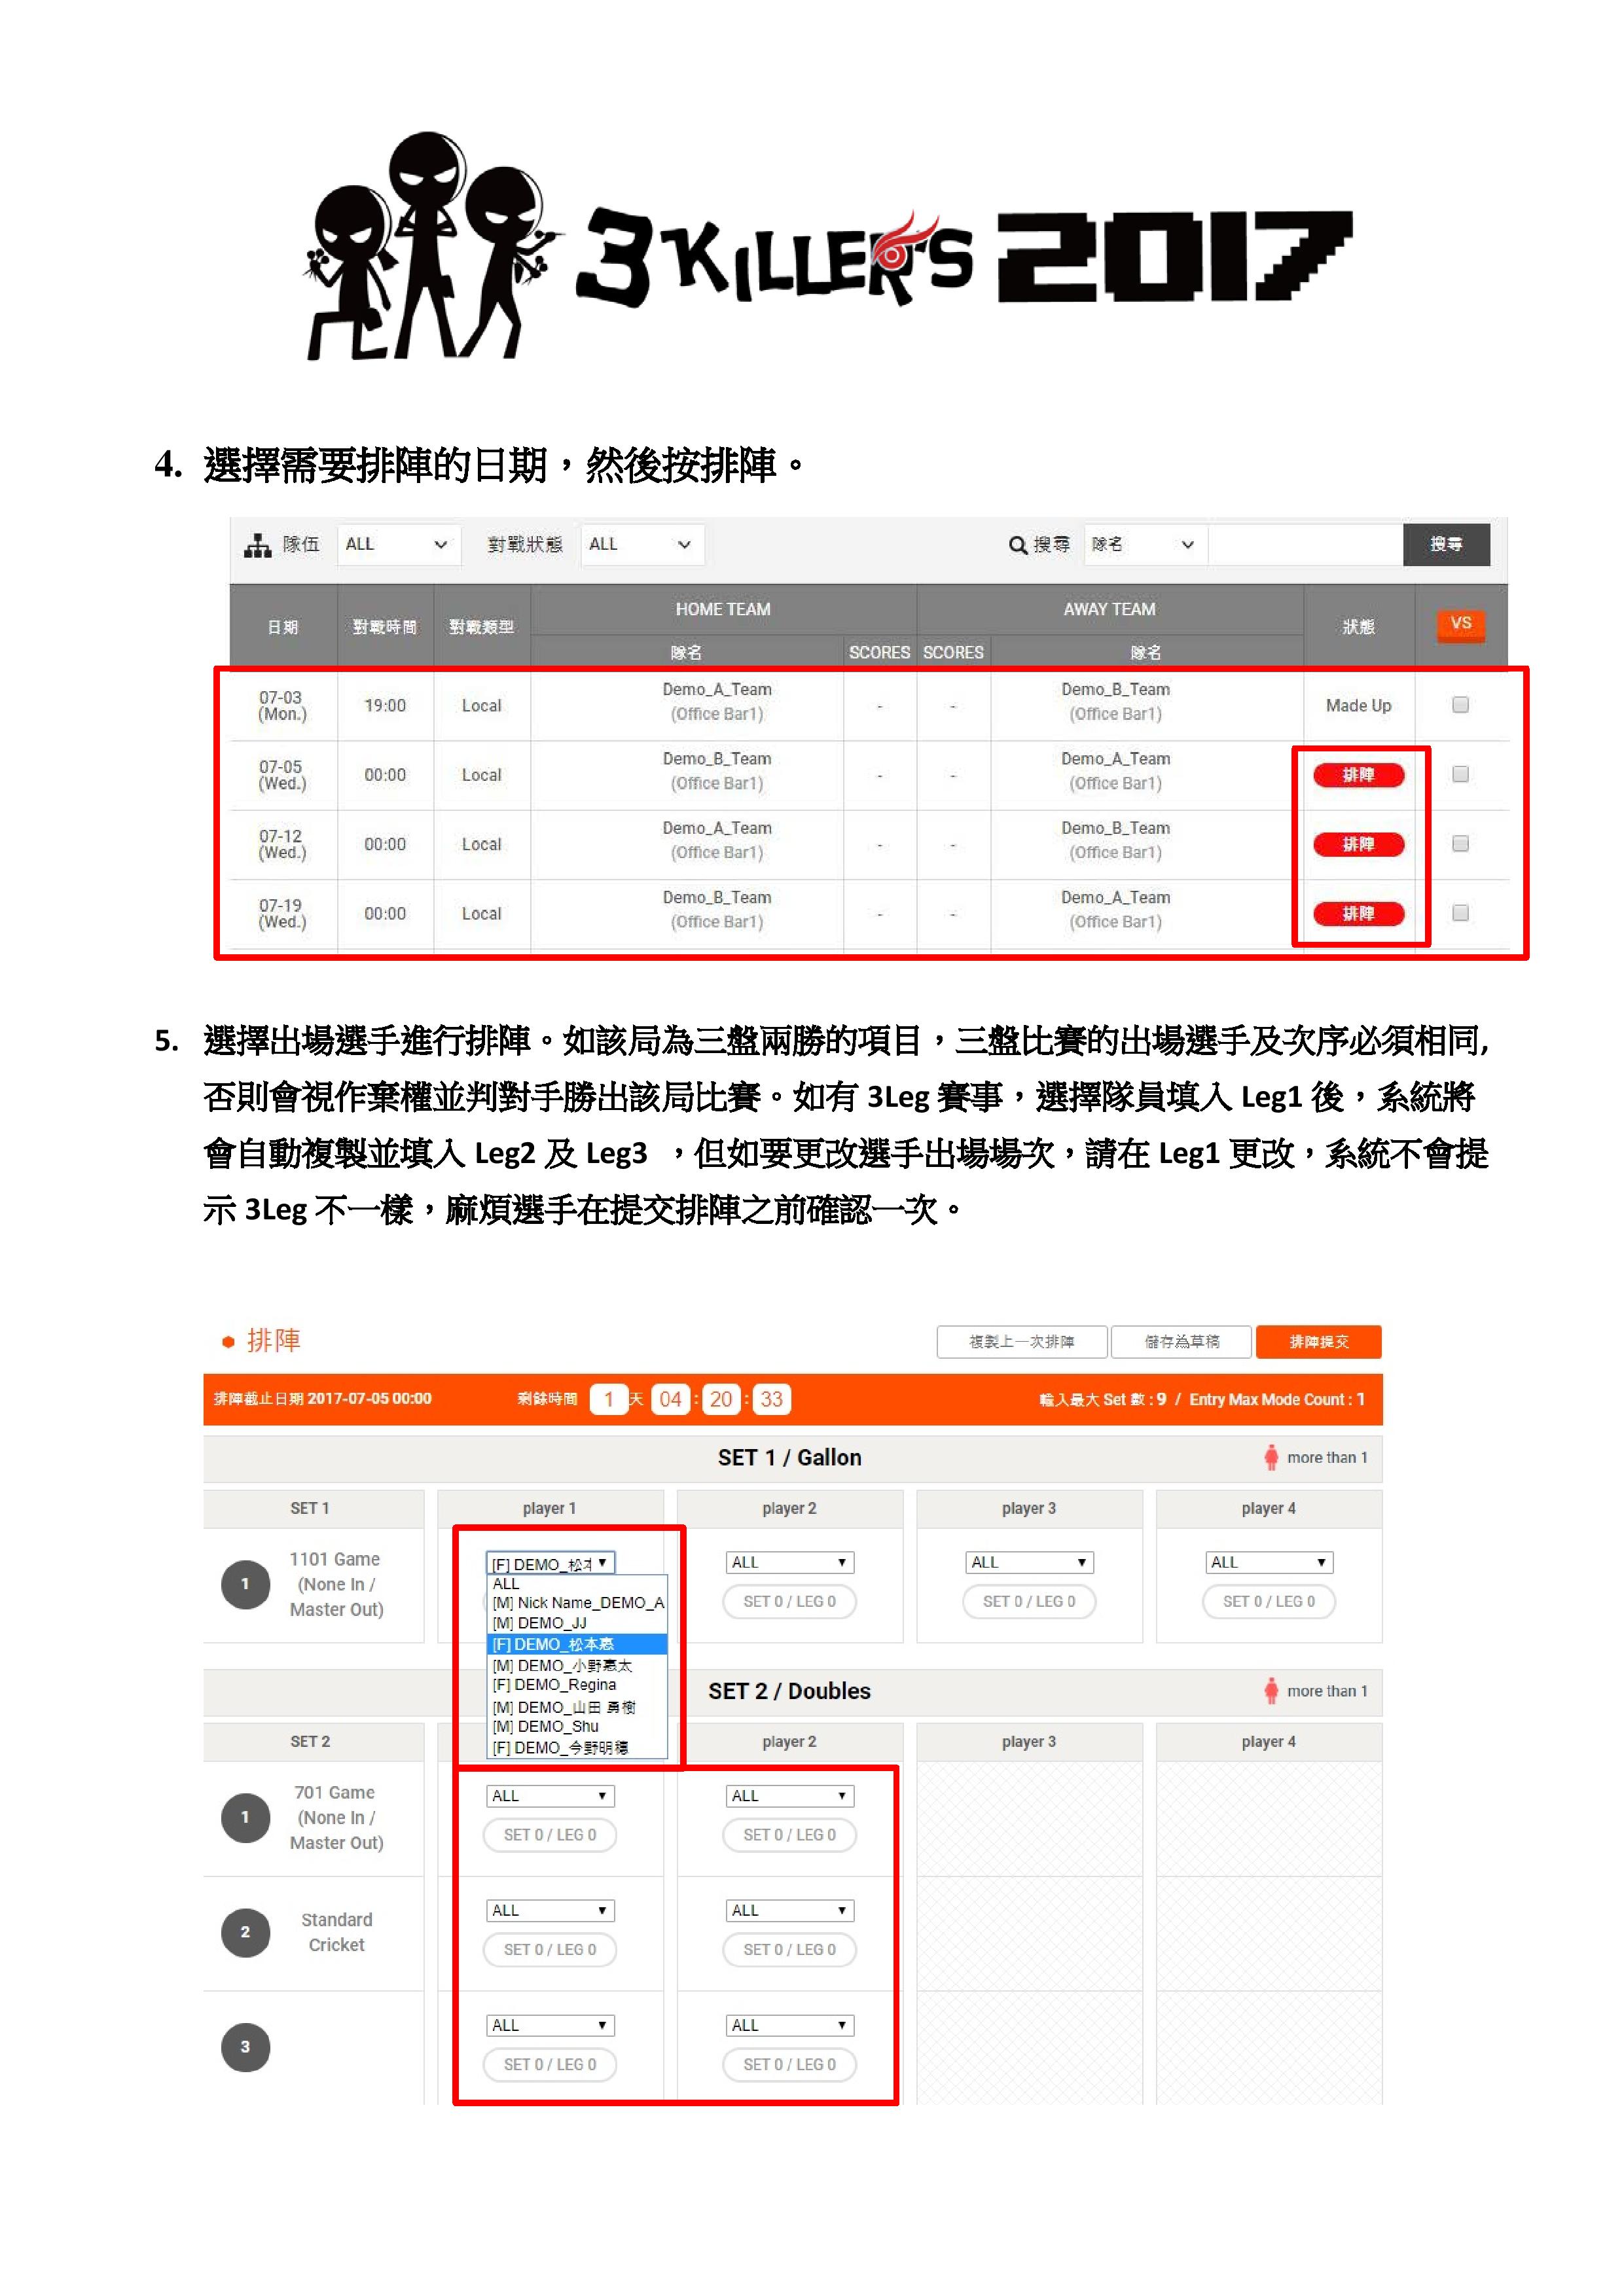The image size is (1624, 2296).
Task: Click the number 3 circle in SET 2
Action: pyautogui.click(x=245, y=2047)
